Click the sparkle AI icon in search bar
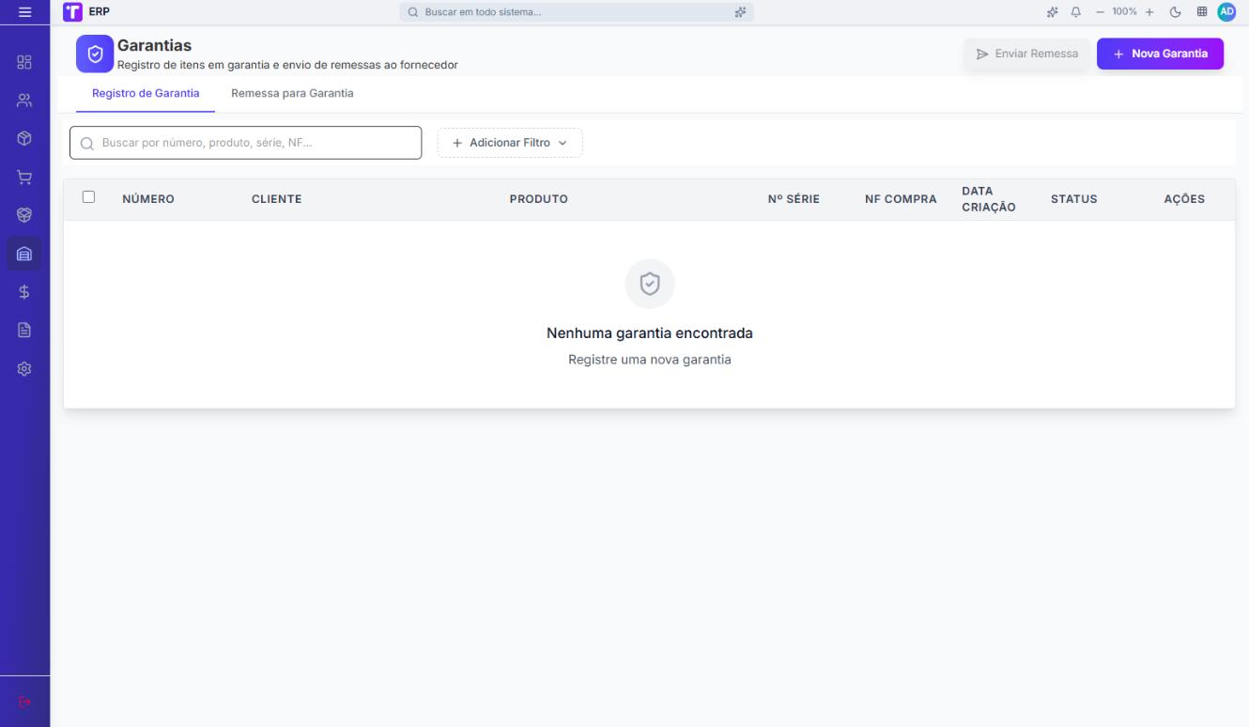This screenshot has height=727, width=1249. click(740, 12)
